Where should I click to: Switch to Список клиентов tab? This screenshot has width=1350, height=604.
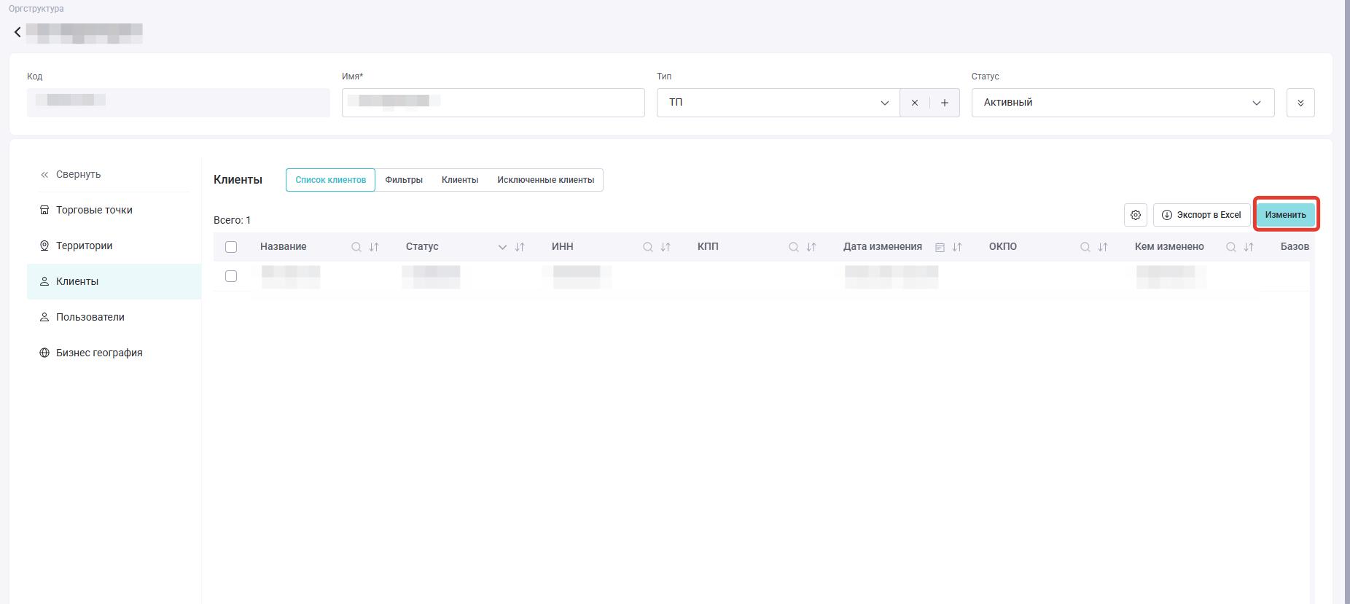[x=330, y=180]
